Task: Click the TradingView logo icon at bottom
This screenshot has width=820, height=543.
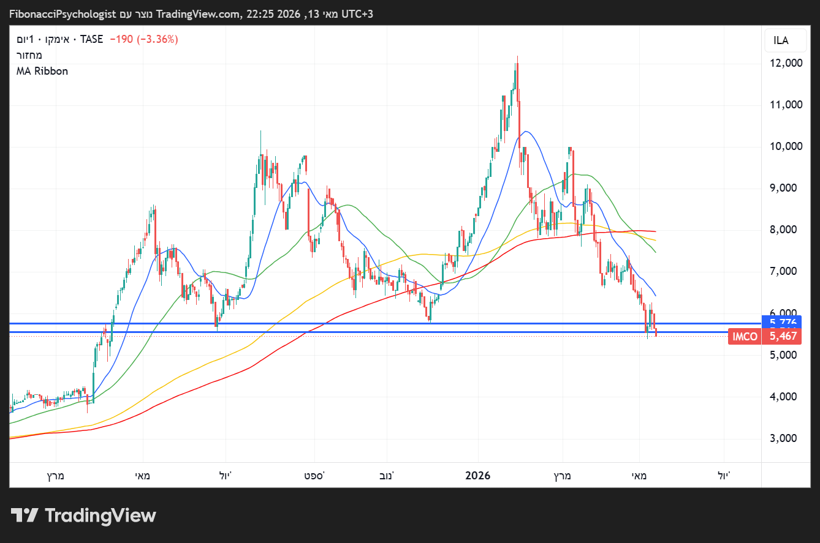Action: [25, 515]
